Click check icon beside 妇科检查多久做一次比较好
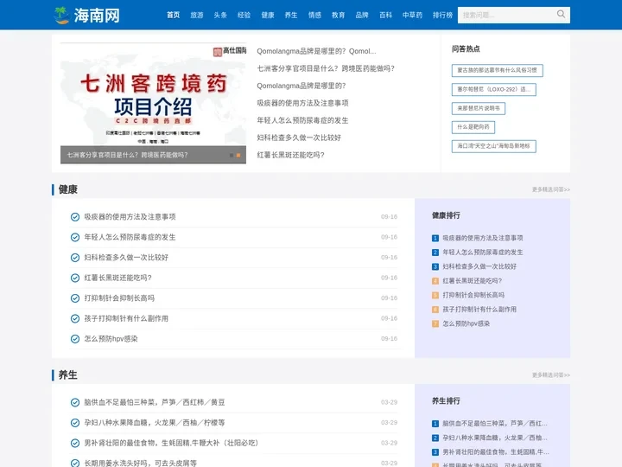This screenshot has height=467, width=622. (x=75, y=258)
